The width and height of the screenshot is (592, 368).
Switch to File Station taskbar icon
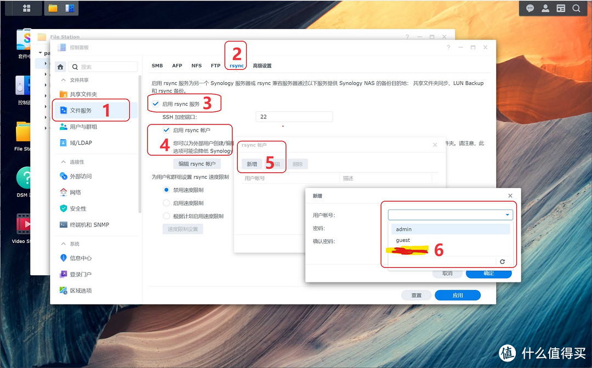53,8
